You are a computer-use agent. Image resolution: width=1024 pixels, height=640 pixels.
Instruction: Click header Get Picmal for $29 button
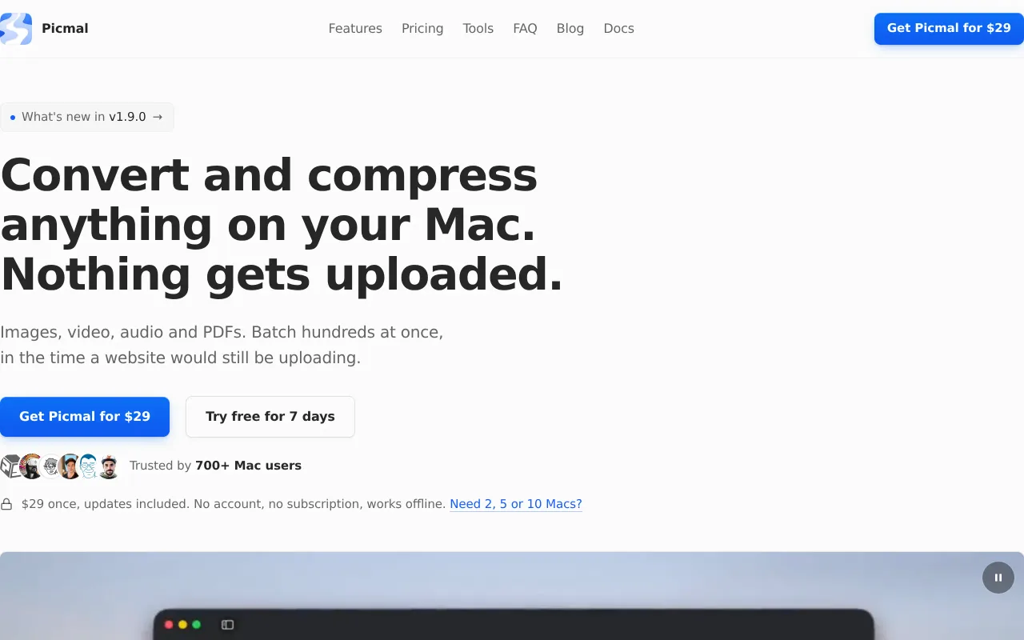point(949,28)
